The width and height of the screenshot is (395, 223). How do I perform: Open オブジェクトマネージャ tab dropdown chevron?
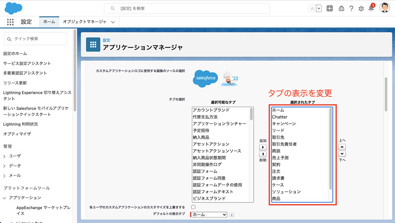[113, 22]
